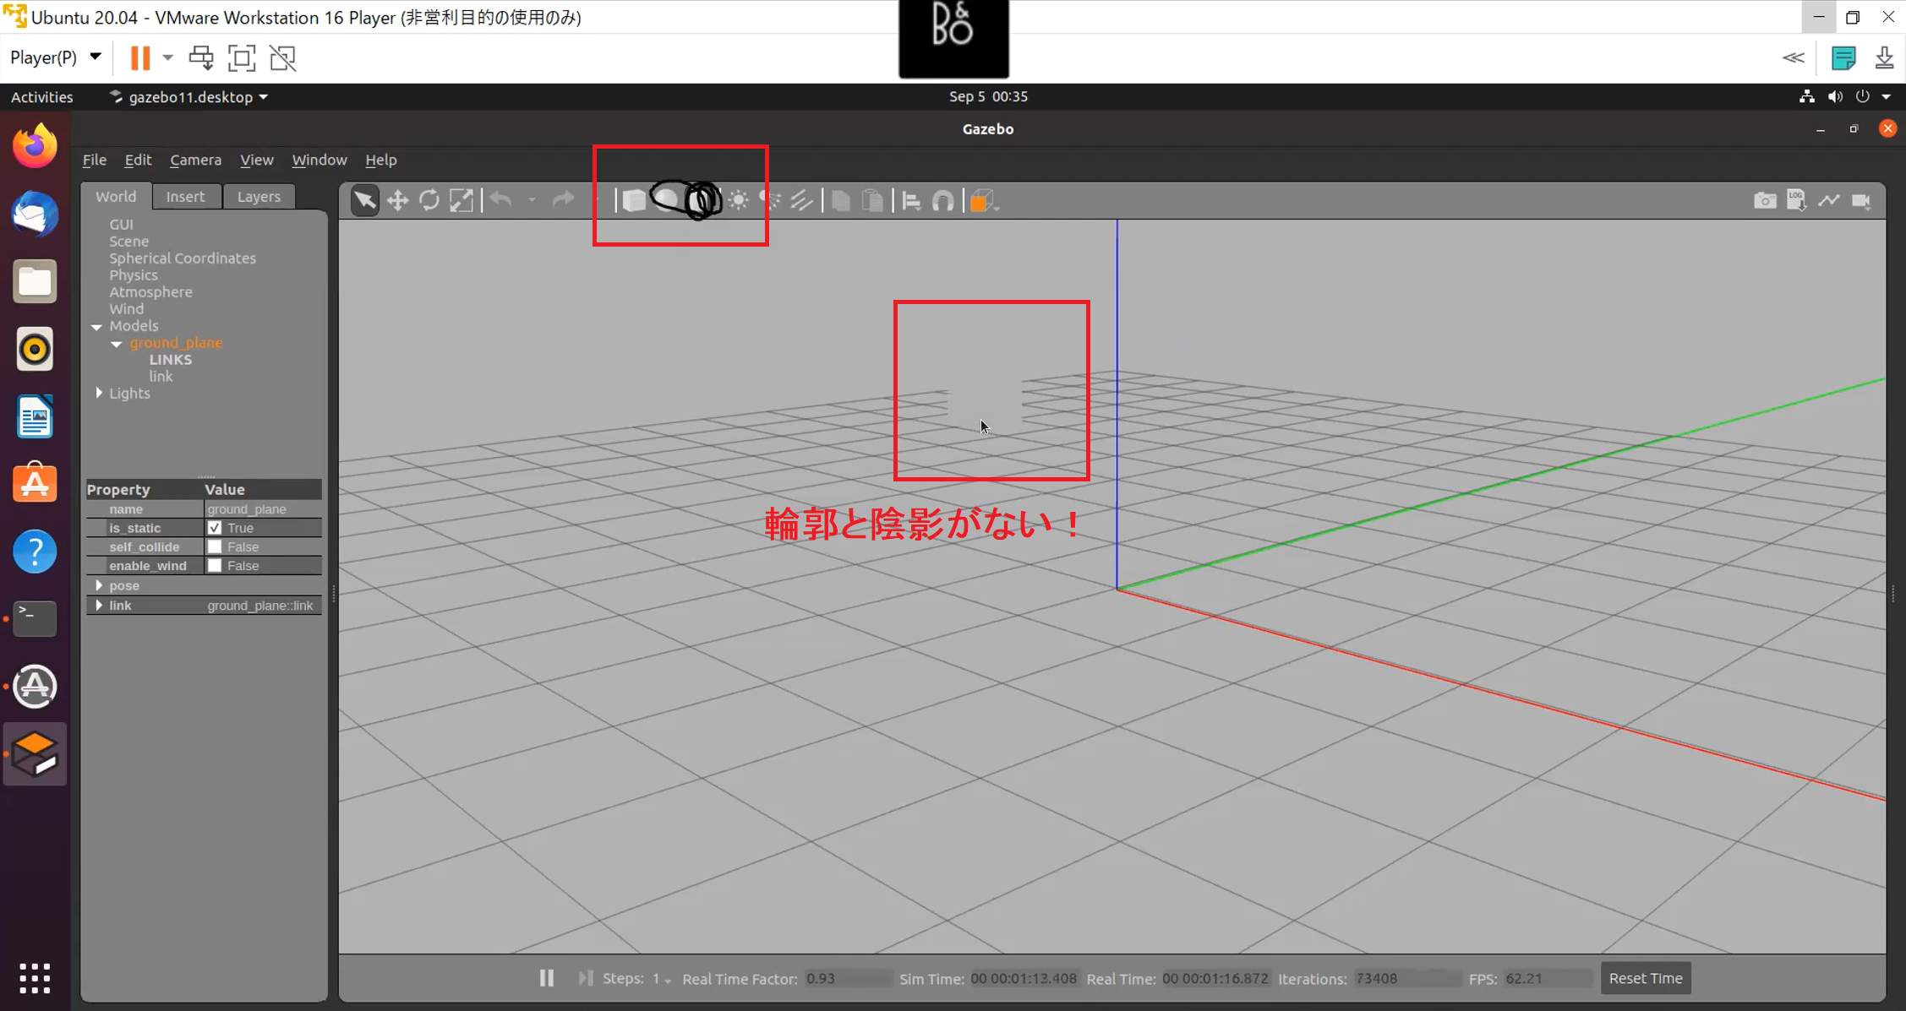The height and width of the screenshot is (1011, 1906).
Task: Expand the pose property row
Action: pos(99,585)
